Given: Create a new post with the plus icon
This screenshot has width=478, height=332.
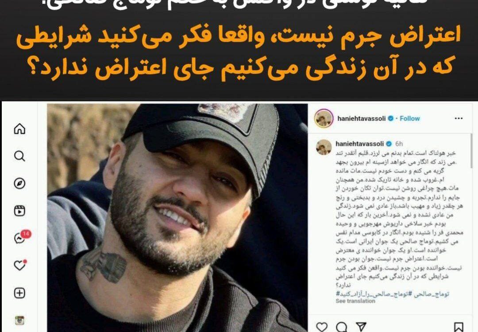Looking at the screenshot, I should (19, 293).
